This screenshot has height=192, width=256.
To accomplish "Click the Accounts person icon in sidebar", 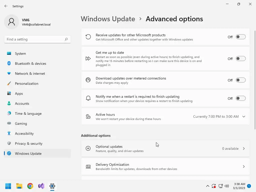I will pos(9,103).
